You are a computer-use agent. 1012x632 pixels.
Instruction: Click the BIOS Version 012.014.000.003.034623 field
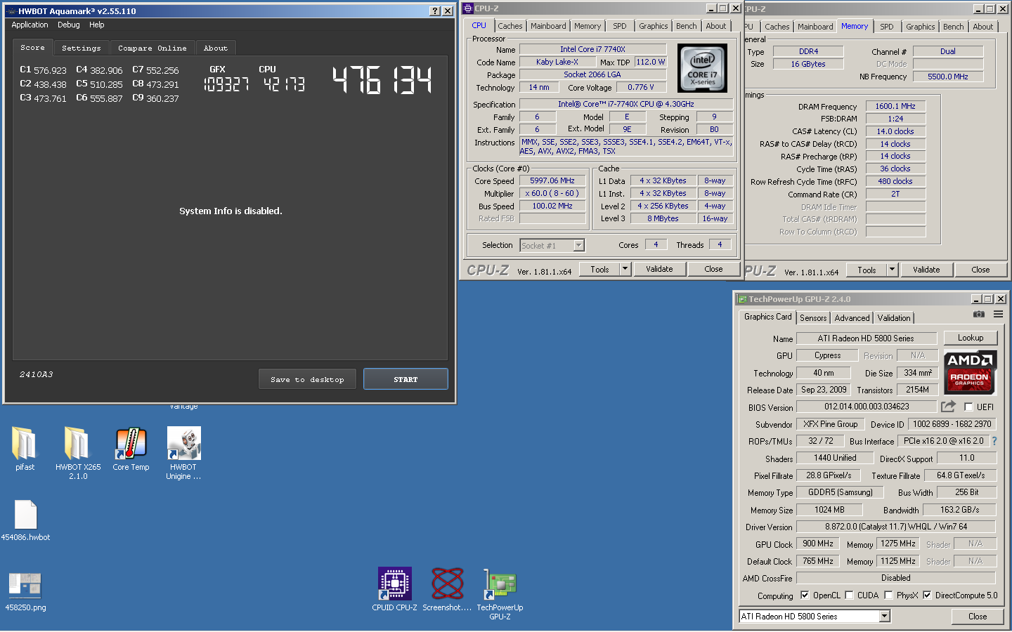(867, 407)
